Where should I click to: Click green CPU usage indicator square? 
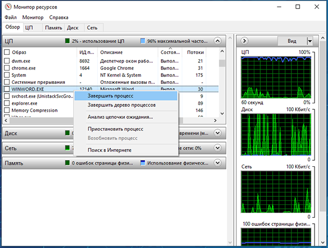pos(67,41)
